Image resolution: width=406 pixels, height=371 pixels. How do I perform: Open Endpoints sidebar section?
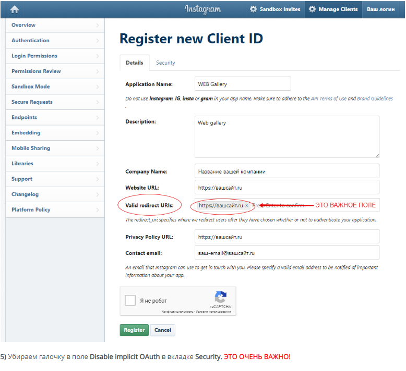(55, 117)
